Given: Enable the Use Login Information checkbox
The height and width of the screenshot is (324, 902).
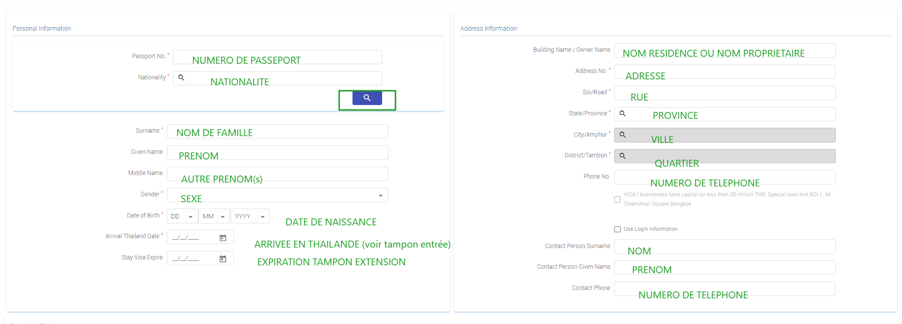Looking at the screenshot, I should click(x=617, y=229).
